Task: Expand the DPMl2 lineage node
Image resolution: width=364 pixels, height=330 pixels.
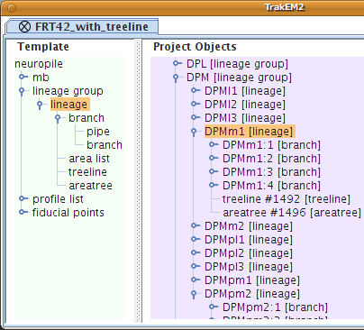Action: coord(195,104)
